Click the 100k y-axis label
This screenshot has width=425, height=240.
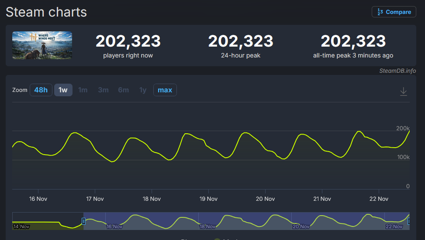[403, 157]
